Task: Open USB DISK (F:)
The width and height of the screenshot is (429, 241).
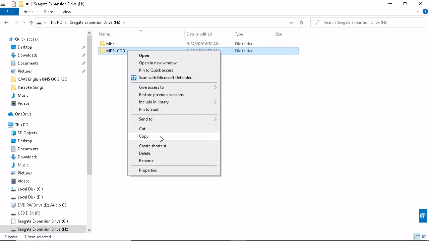Action: pos(29,213)
